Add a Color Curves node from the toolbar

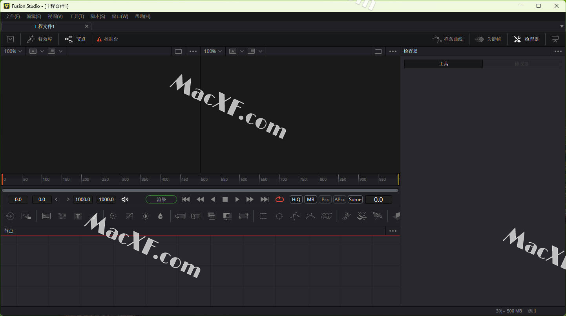(129, 216)
